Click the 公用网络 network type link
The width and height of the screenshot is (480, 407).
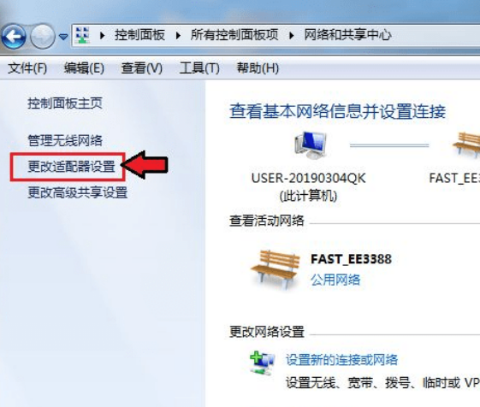tap(335, 280)
